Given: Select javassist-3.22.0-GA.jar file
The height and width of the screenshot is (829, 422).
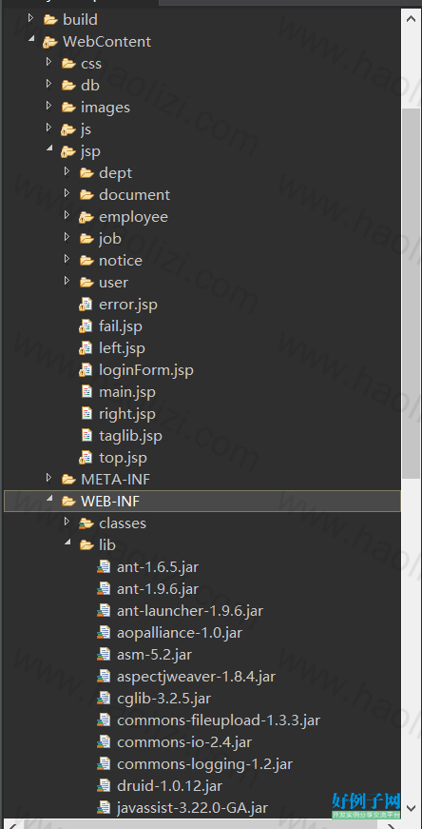Looking at the screenshot, I should [192, 808].
